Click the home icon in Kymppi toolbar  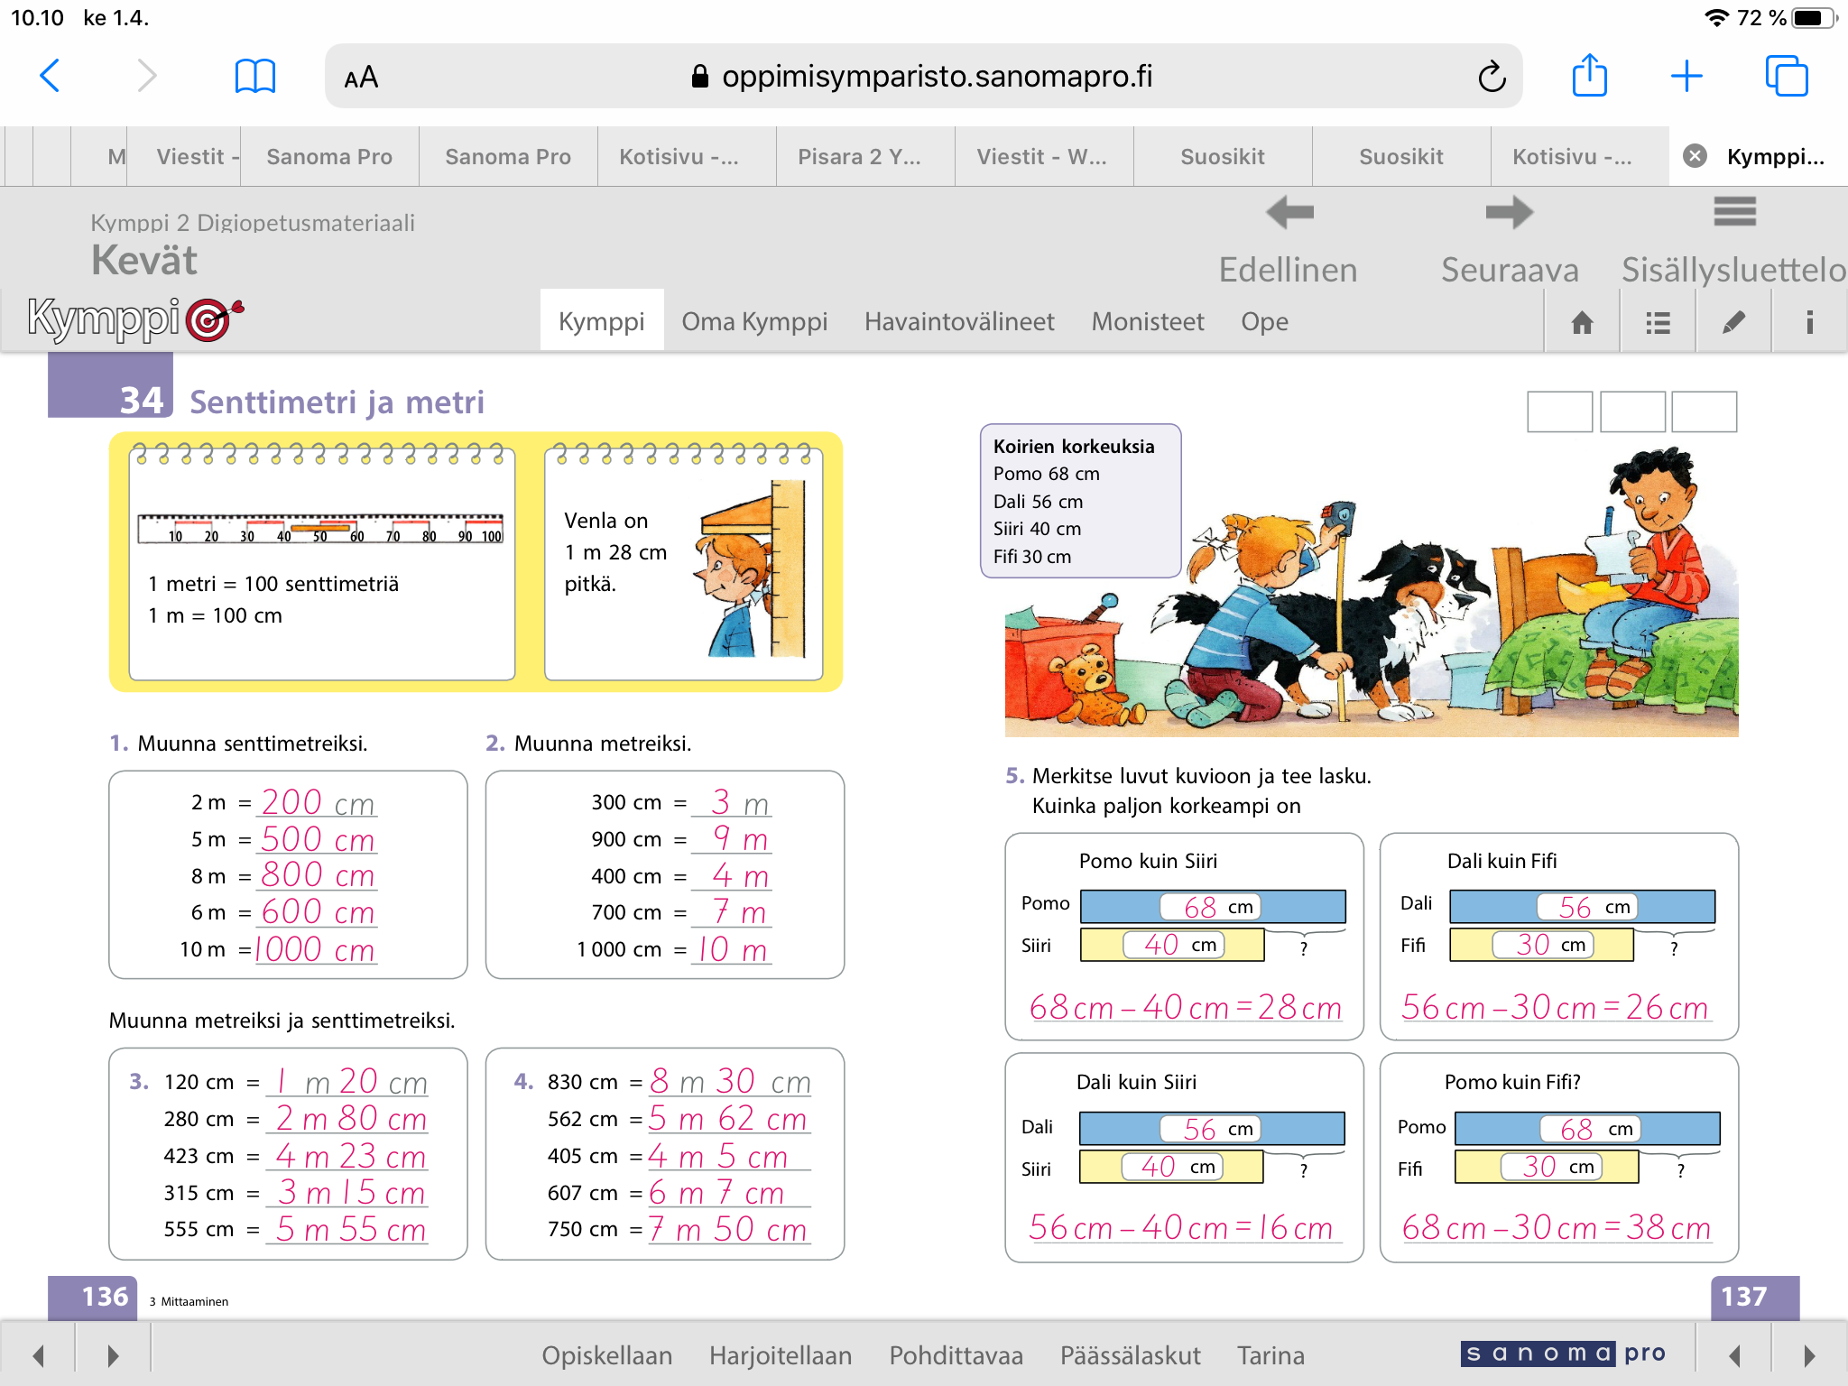(x=1582, y=322)
